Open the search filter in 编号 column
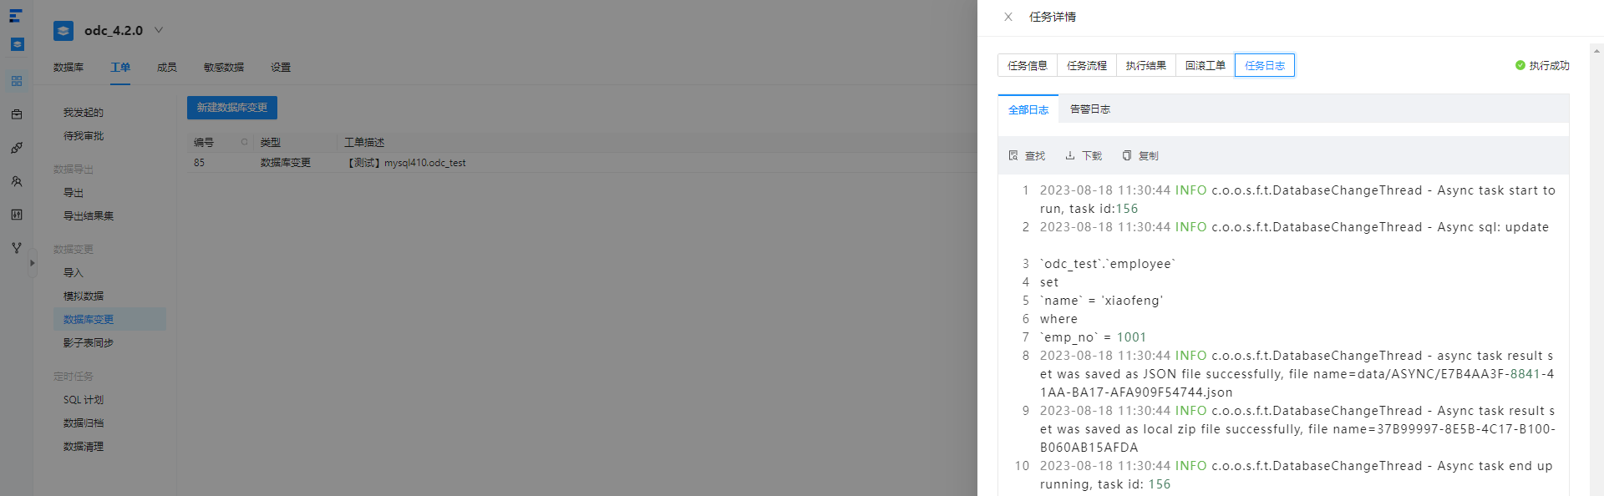The image size is (1604, 496). click(x=245, y=142)
